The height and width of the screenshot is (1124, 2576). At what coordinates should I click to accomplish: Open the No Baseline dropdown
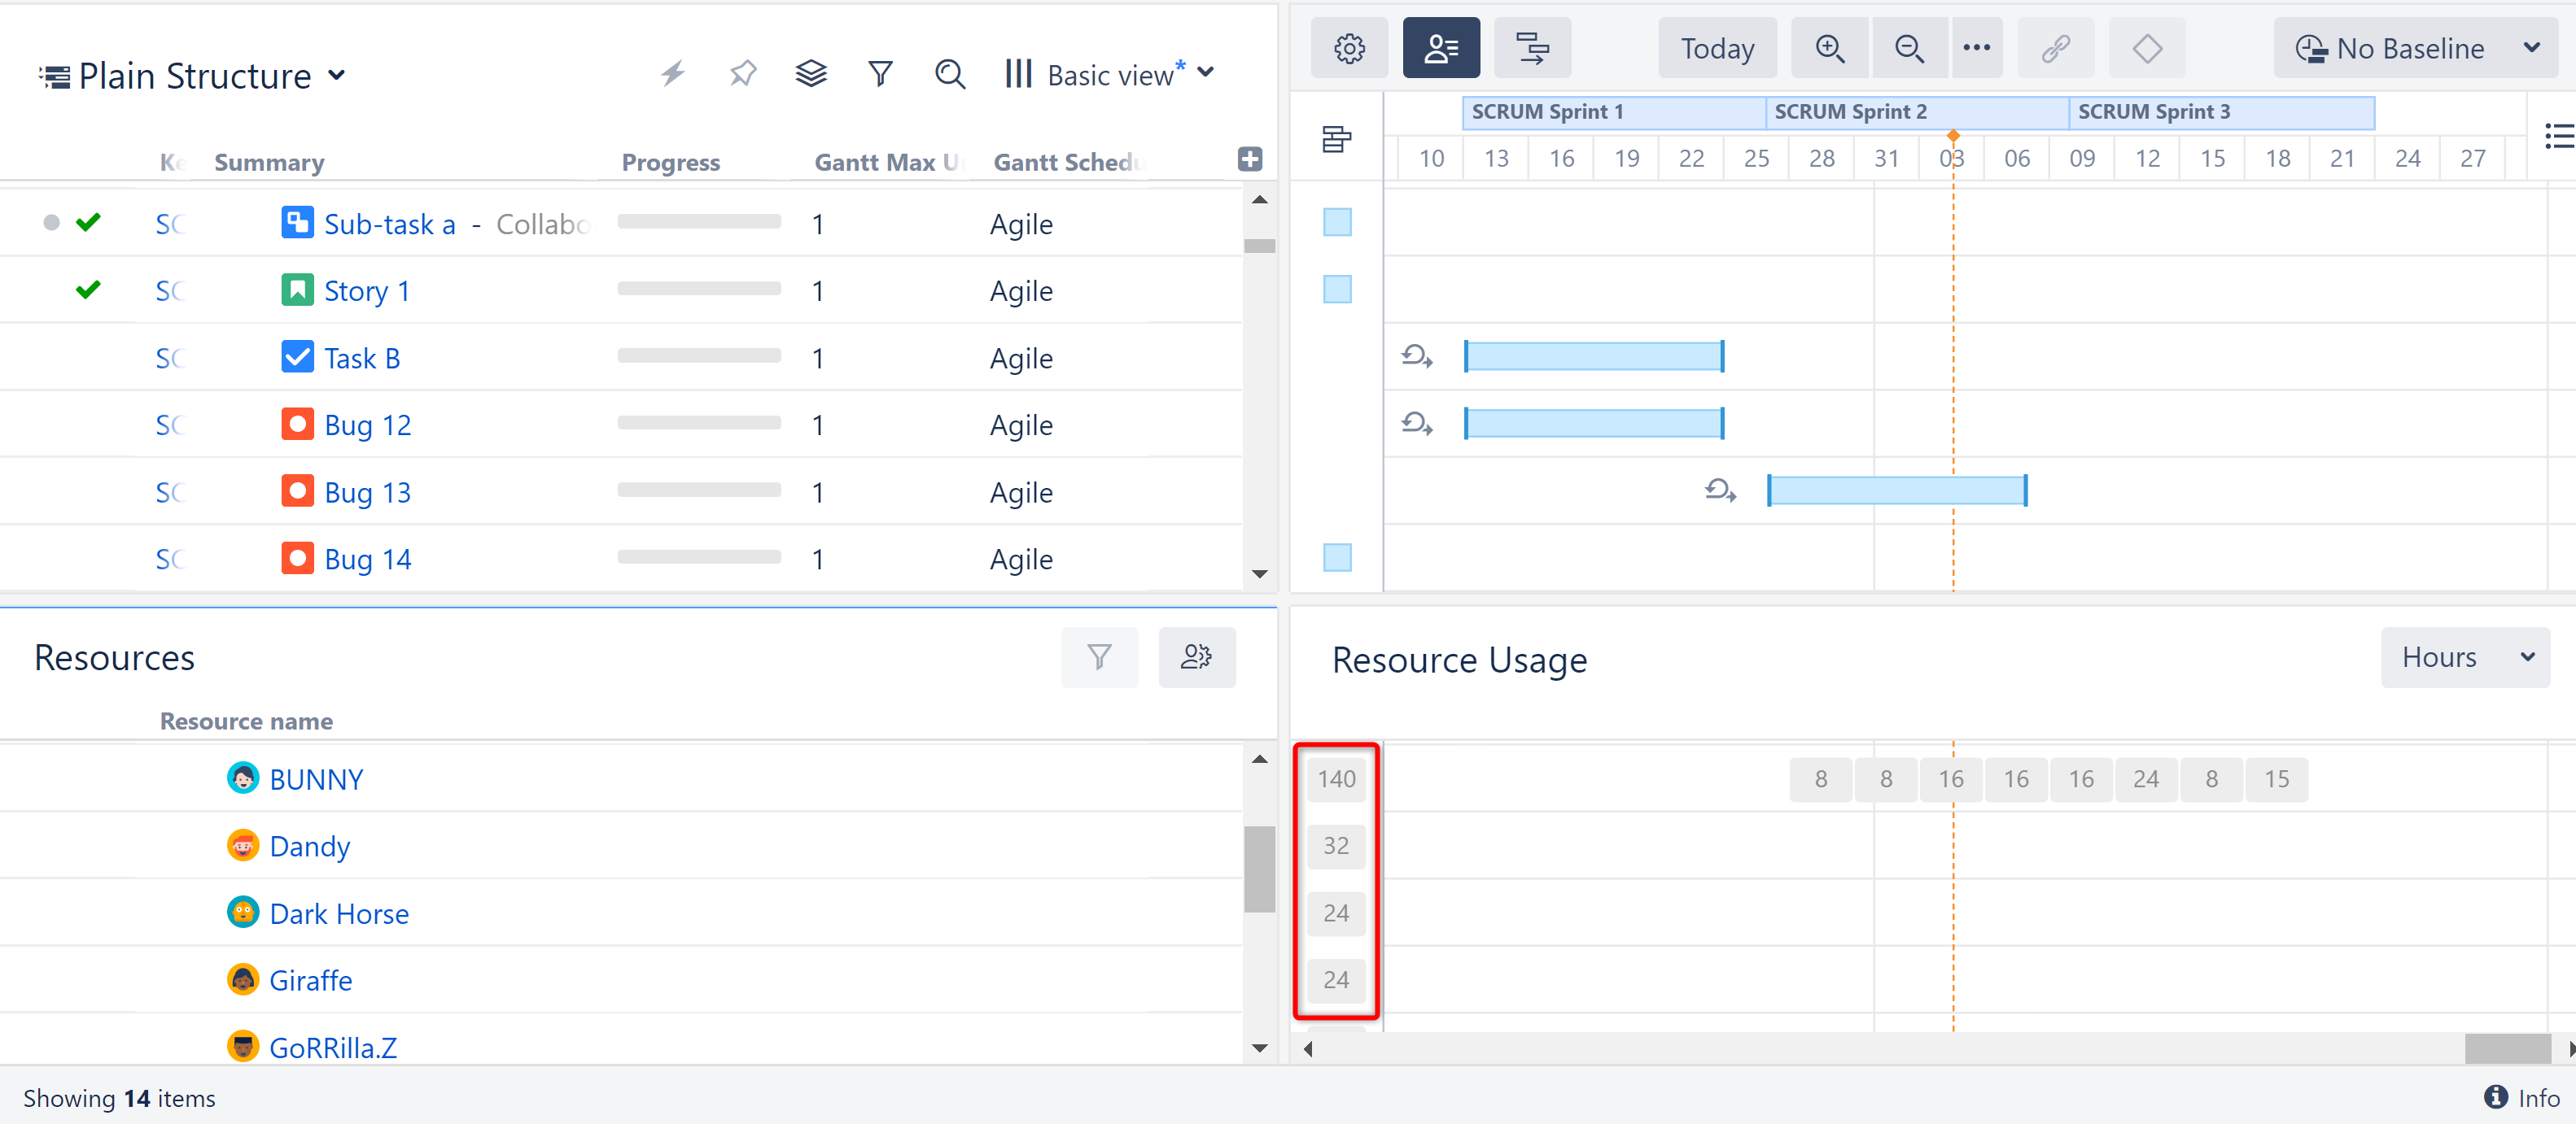tap(2416, 47)
